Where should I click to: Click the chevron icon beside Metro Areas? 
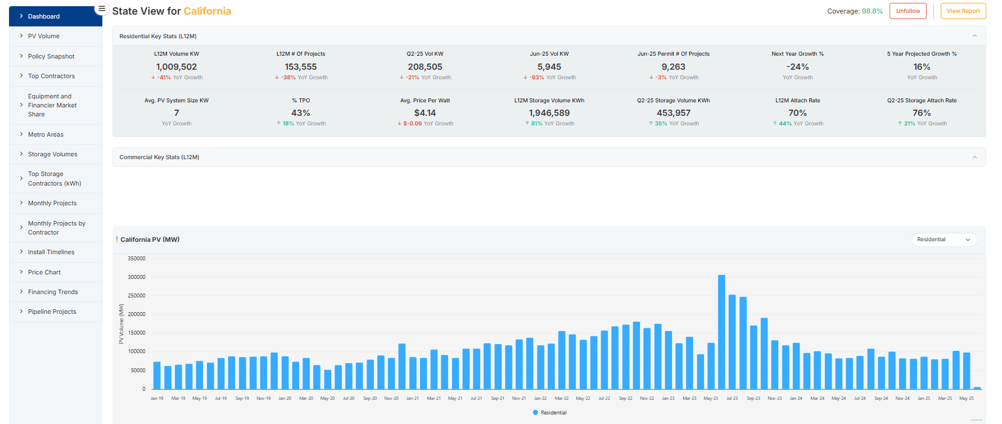[21, 134]
